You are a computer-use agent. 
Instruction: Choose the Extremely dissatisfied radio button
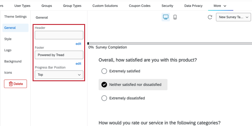[104, 98]
